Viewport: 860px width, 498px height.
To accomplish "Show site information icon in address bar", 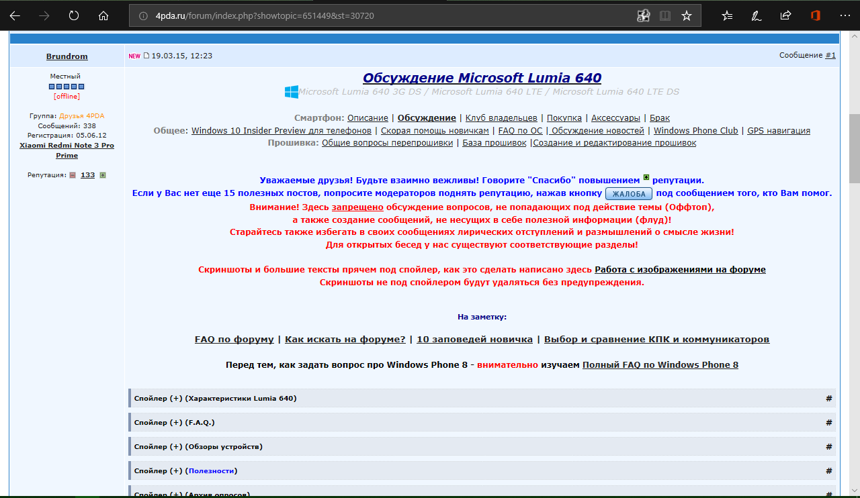I will pos(142,16).
